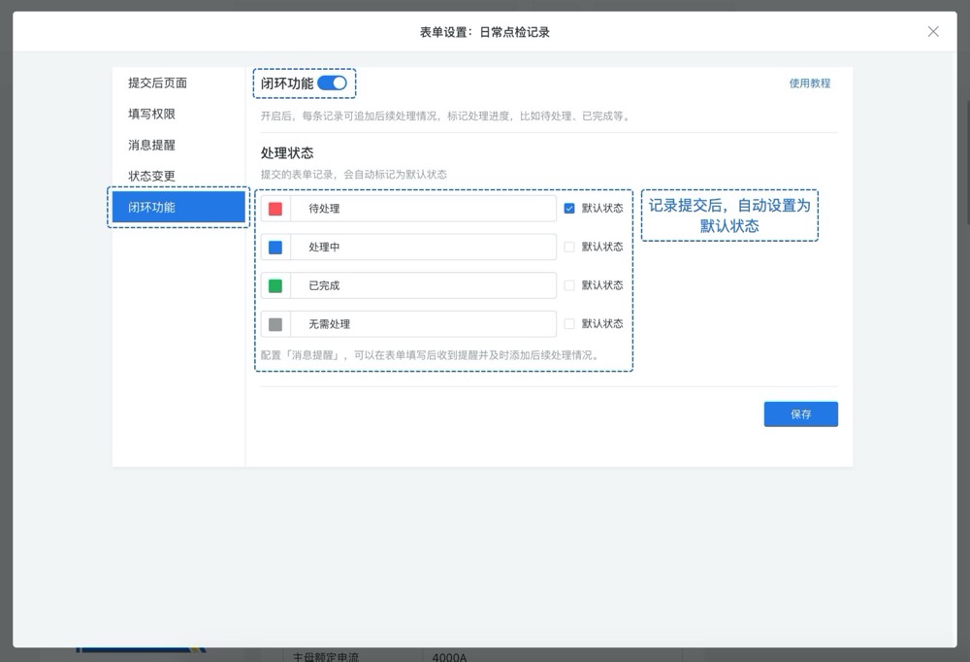Switch to 填写权限 in the sidebar
Viewport: 970px width, 662px height.
click(x=151, y=115)
